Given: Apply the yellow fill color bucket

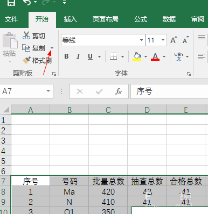Looking at the screenshot, I should [137, 56].
